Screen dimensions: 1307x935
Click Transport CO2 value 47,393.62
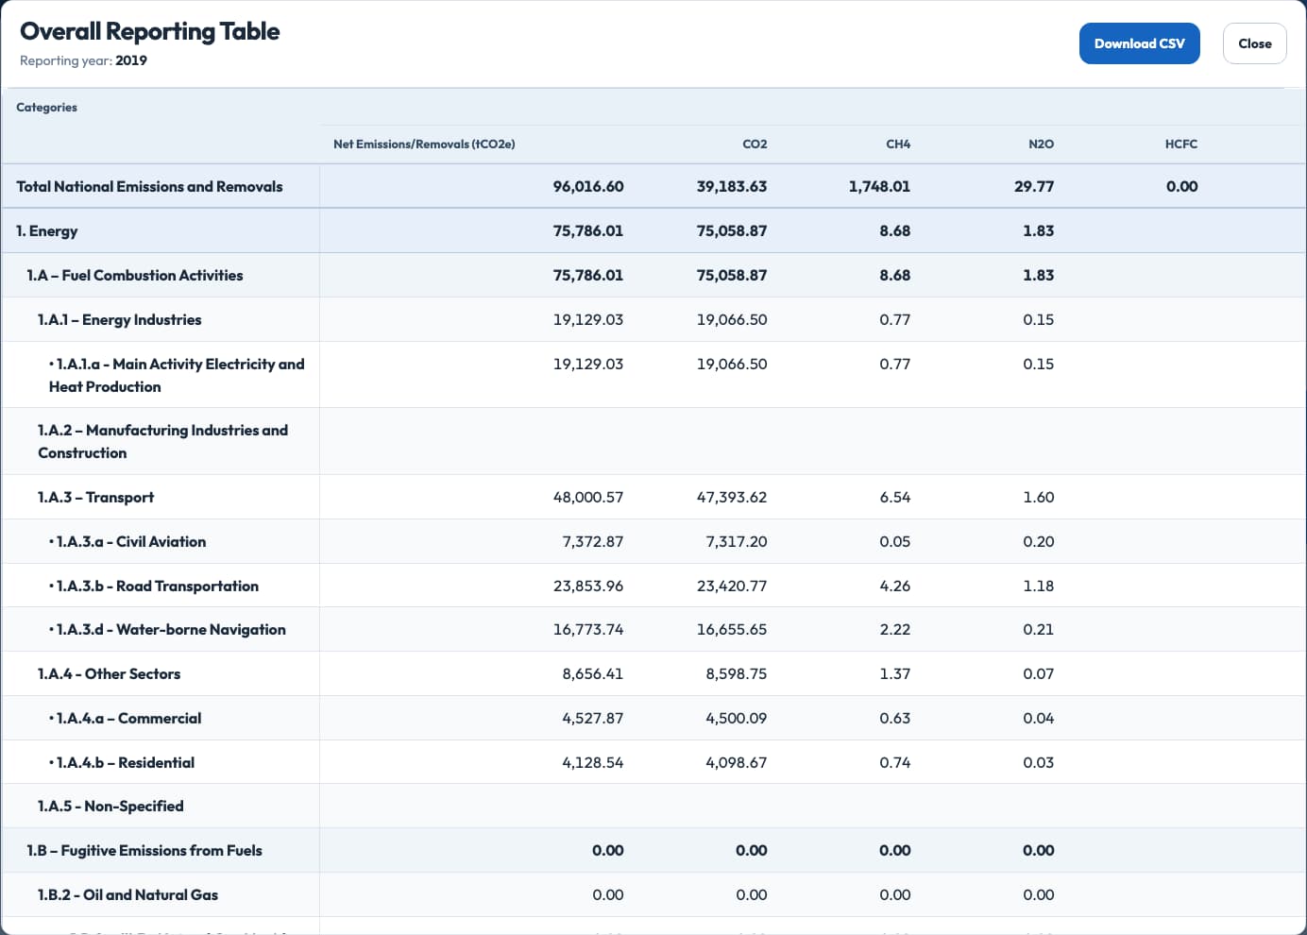[x=732, y=497]
